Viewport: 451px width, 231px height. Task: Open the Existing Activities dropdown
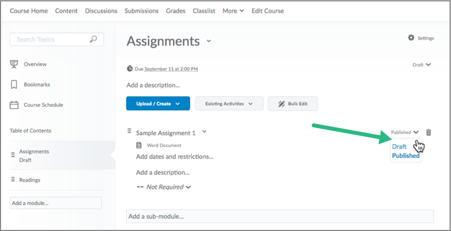(229, 104)
